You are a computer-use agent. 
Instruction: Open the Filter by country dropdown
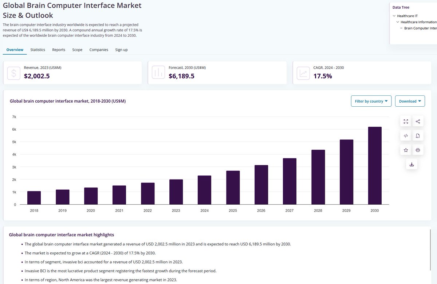click(371, 101)
